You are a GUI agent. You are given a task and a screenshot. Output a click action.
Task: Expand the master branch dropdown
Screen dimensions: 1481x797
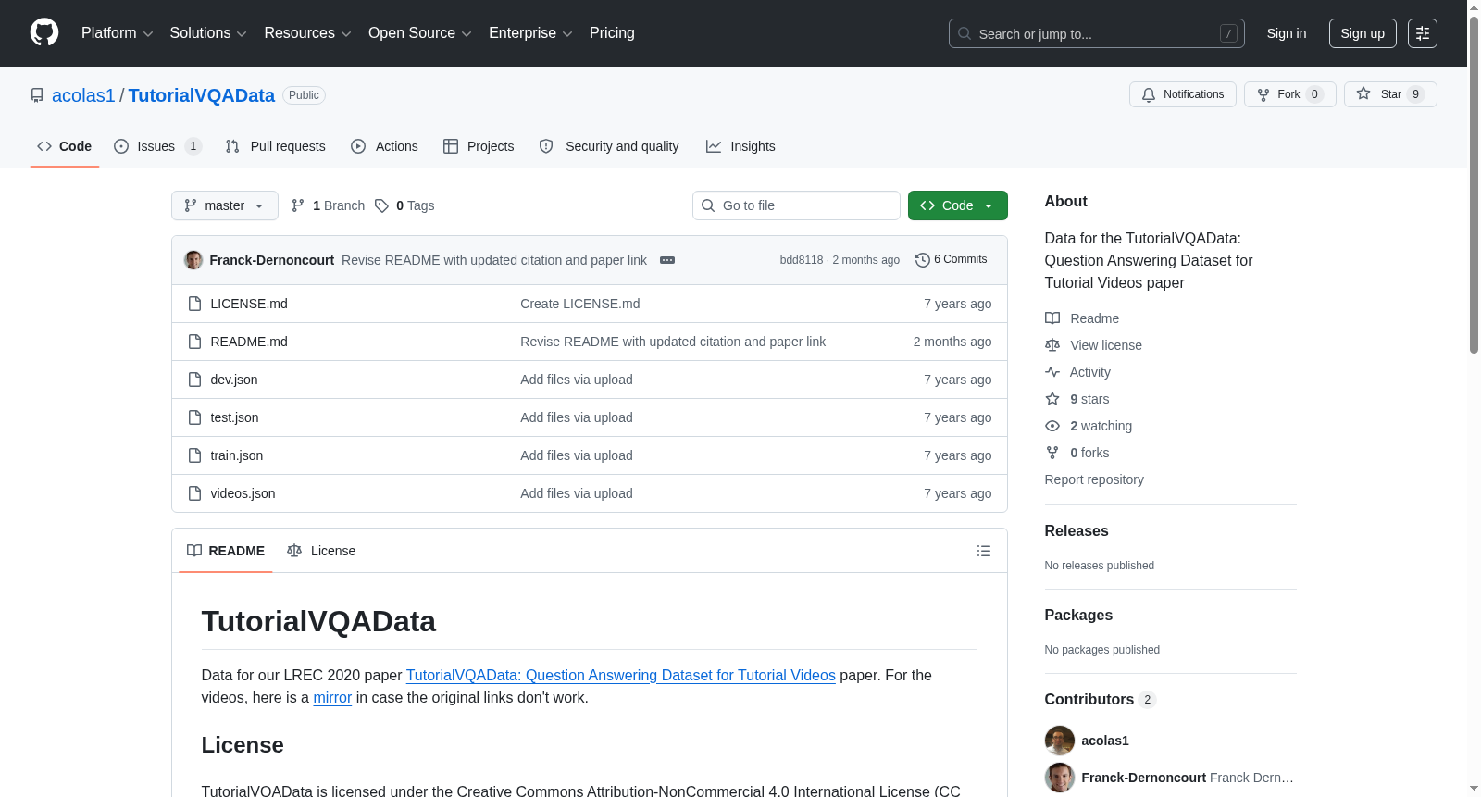click(x=225, y=205)
